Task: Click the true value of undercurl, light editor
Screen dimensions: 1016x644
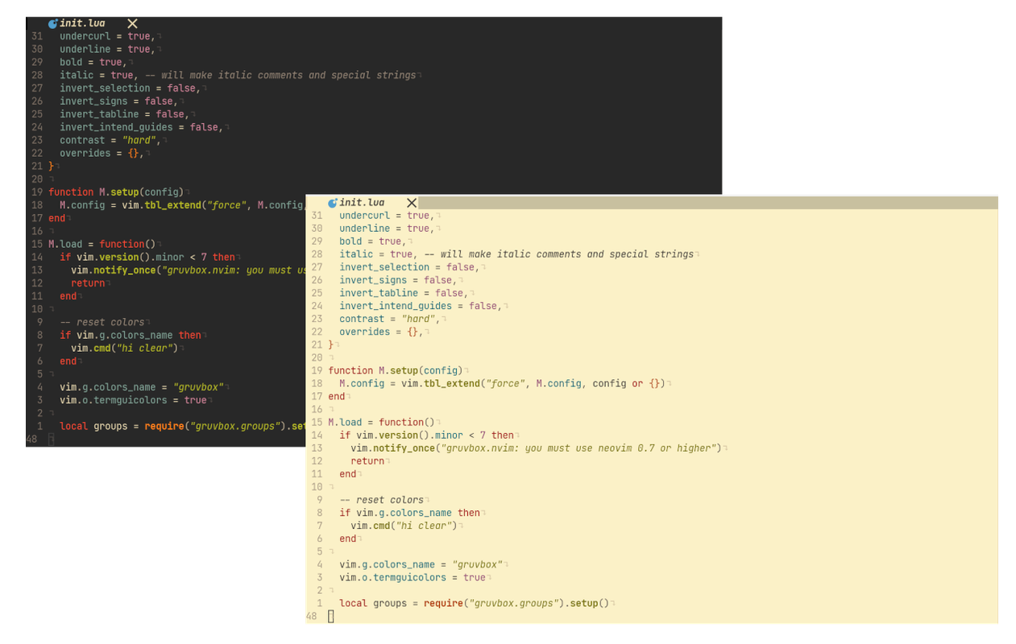Action: pos(418,215)
